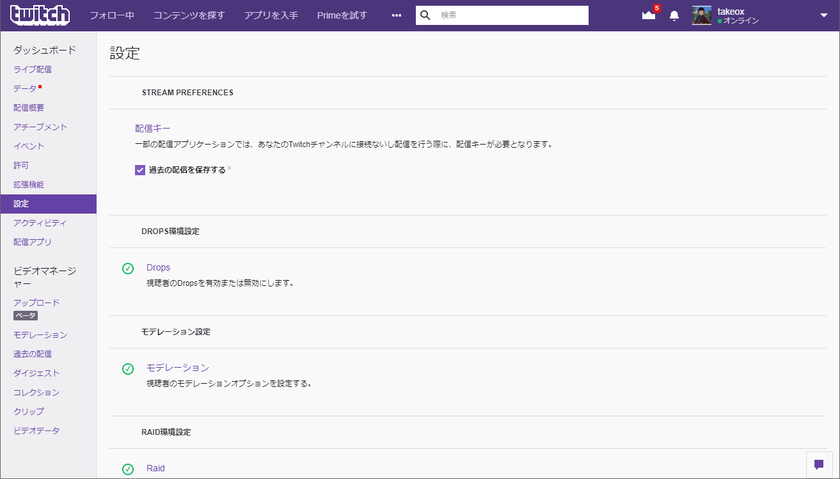
Task: Click the RAID環境設定 heading
Action: (166, 432)
